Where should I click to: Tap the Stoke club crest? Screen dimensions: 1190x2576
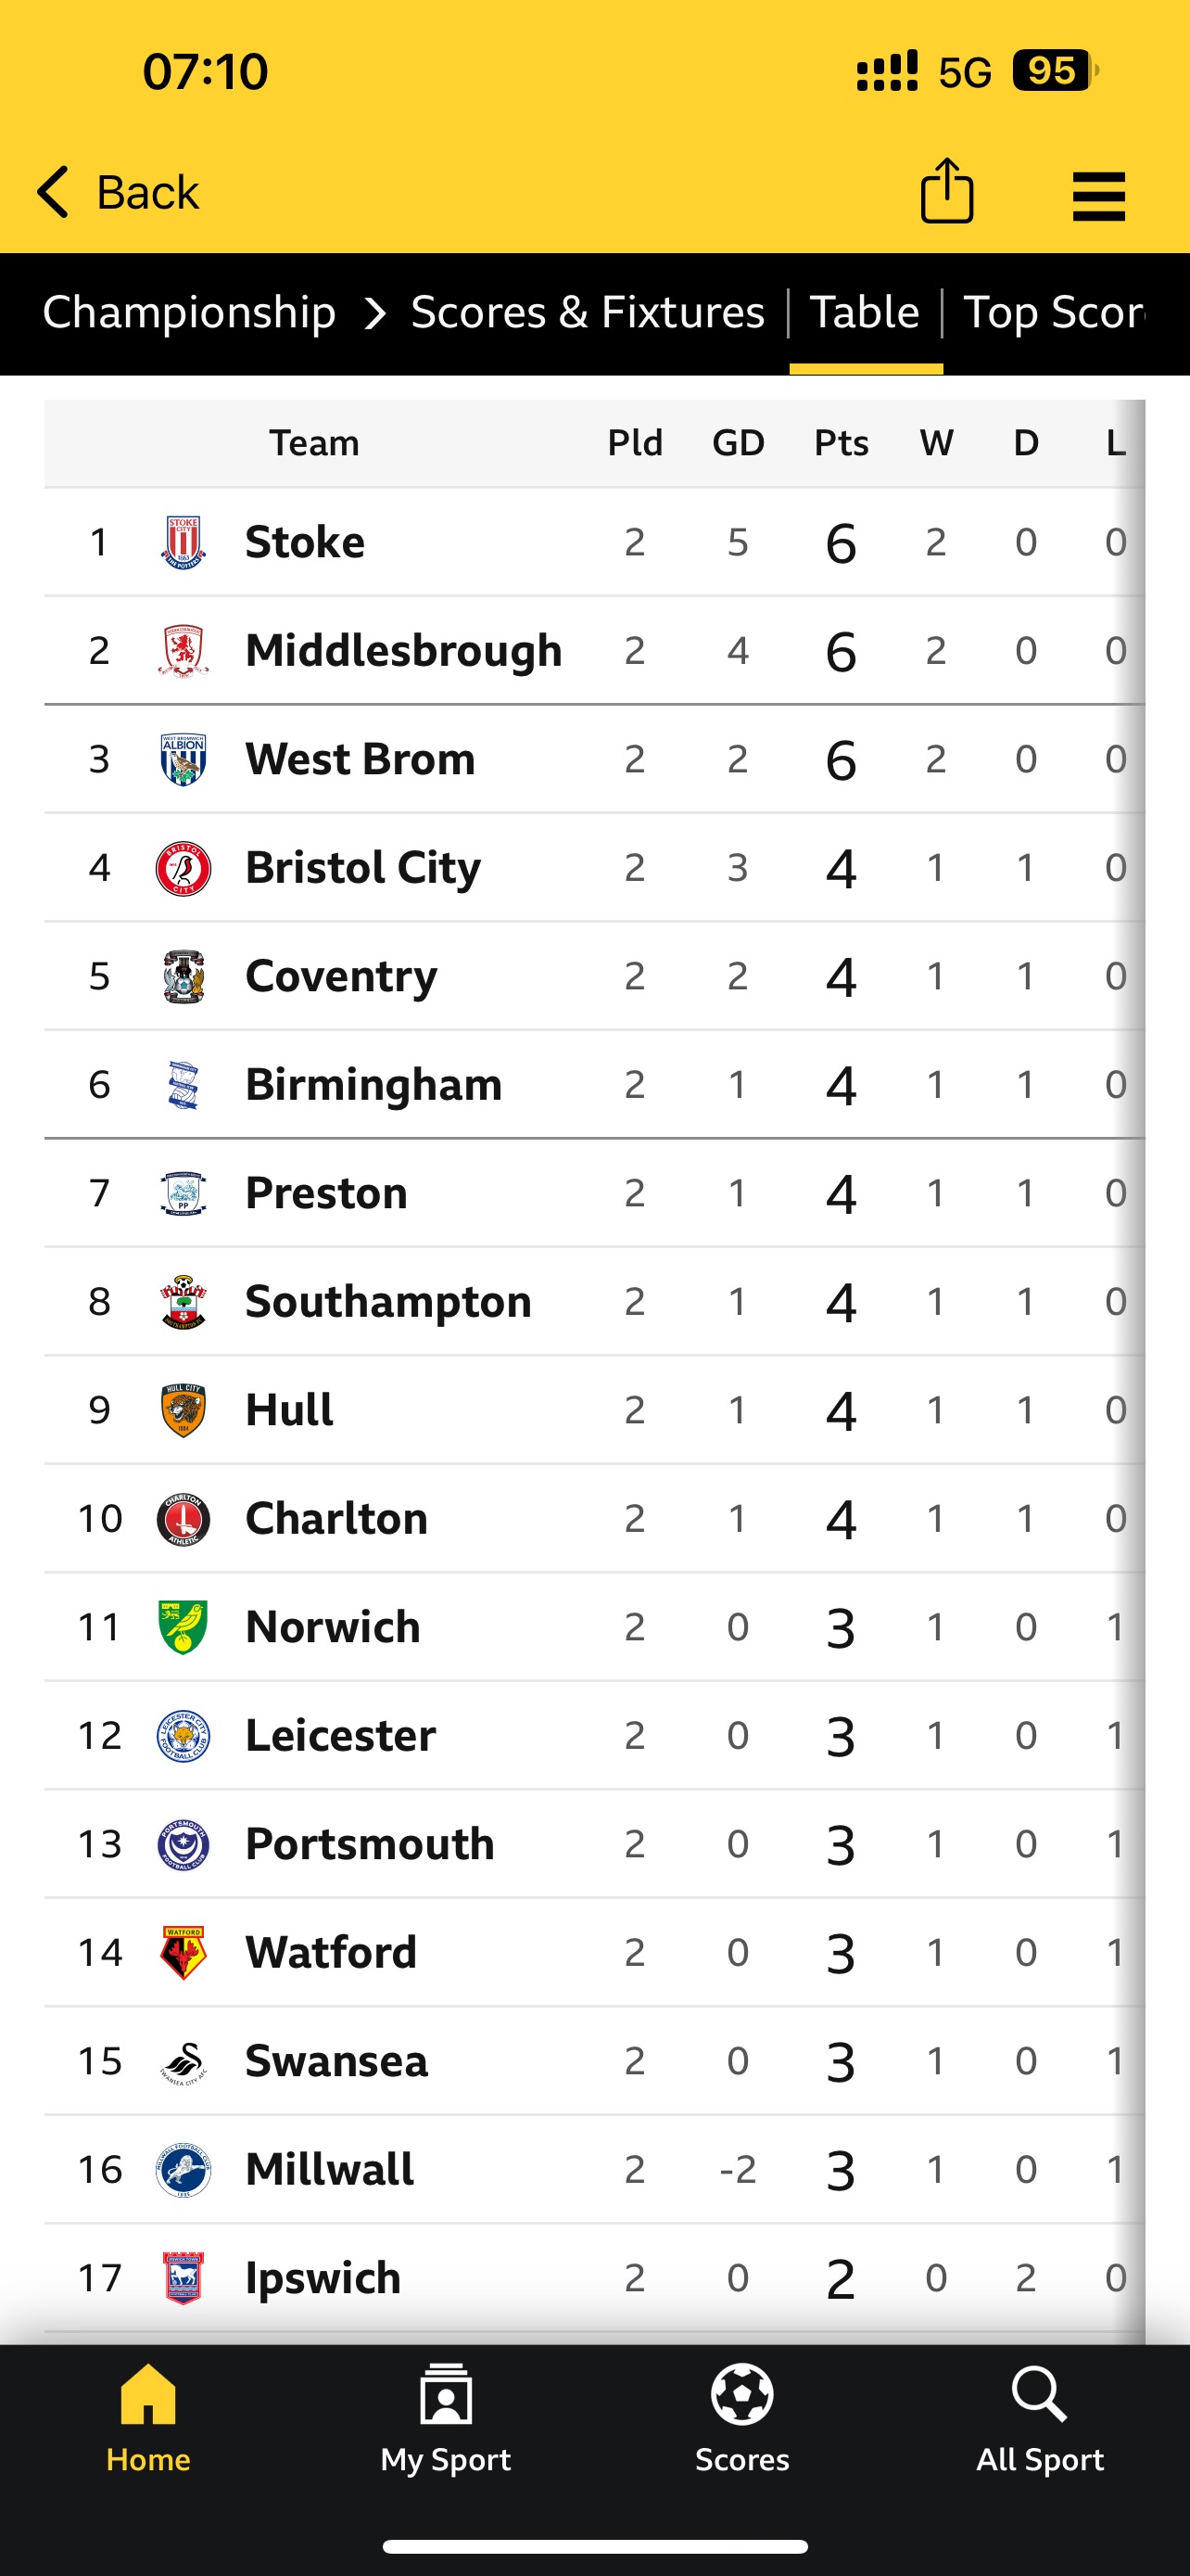[x=183, y=542]
